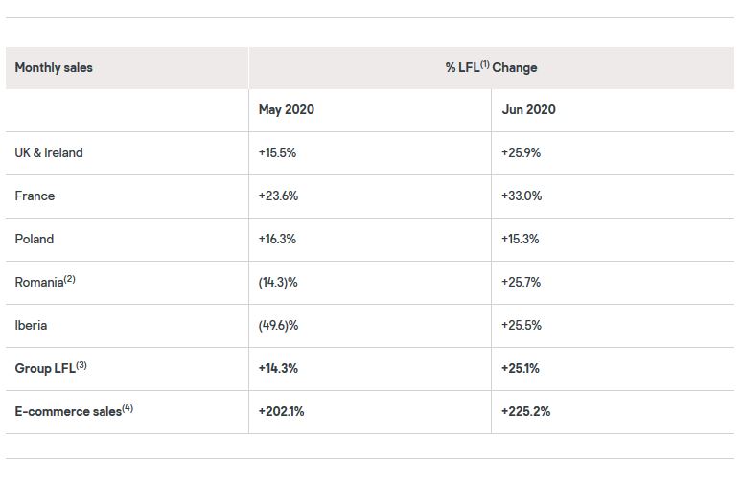The height and width of the screenshot is (485, 742).
Task: Select the UK & Ireland row label
Action: point(49,153)
